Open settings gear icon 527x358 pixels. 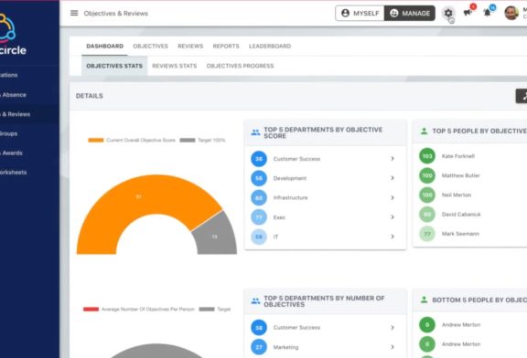click(x=448, y=13)
